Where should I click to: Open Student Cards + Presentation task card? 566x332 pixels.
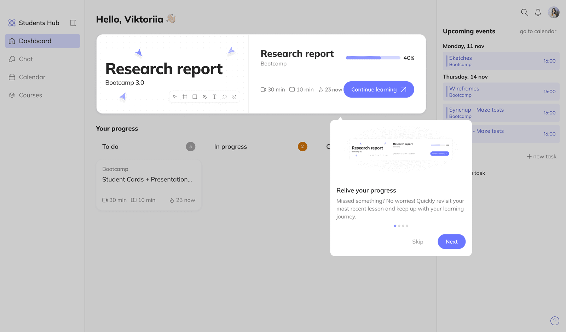[149, 185]
